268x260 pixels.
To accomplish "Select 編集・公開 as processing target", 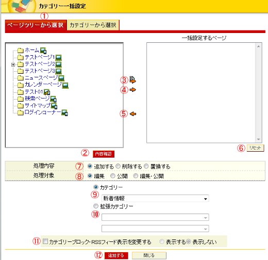I will [x=136, y=176].
